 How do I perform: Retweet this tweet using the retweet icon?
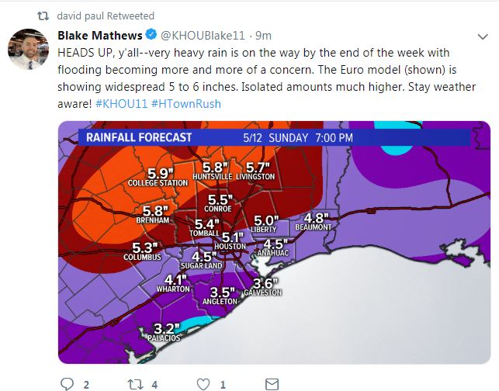[x=135, y=383]
